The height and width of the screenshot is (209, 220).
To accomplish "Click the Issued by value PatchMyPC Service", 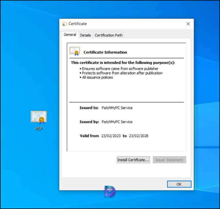I will click(x=117, y=122).
